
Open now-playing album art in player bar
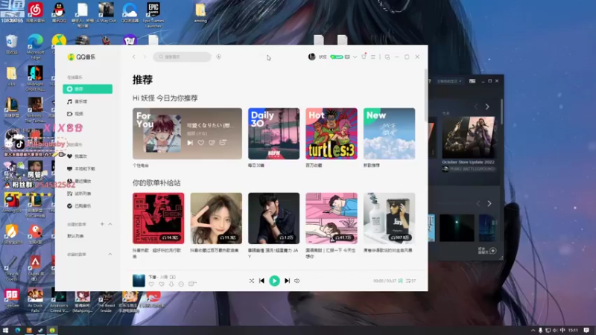[139, 281]
